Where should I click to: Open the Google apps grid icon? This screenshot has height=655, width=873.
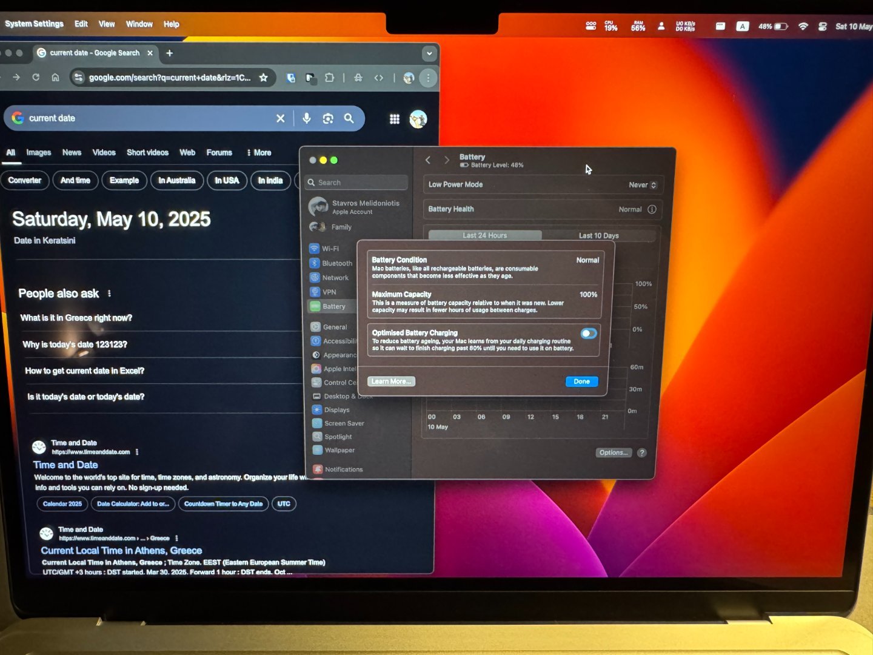tap(395, 119)
